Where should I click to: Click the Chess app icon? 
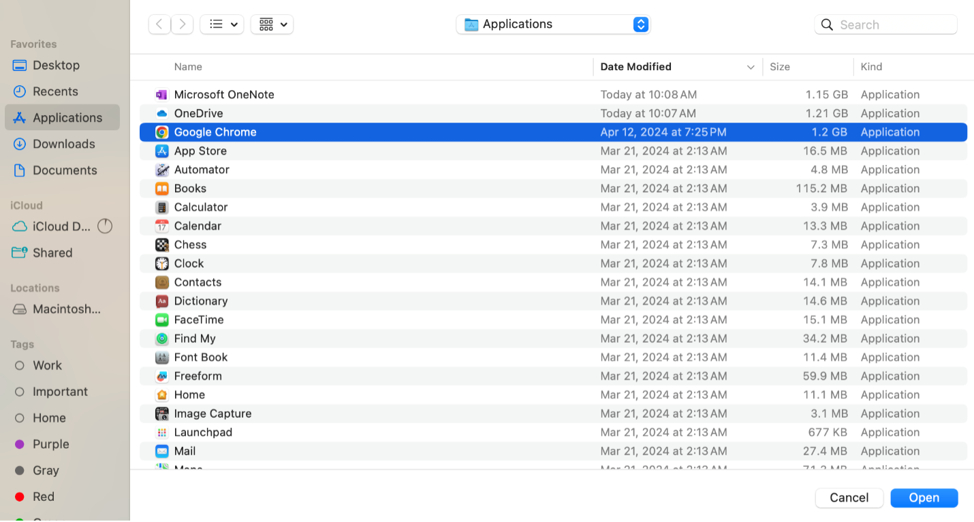coord(161,245)
